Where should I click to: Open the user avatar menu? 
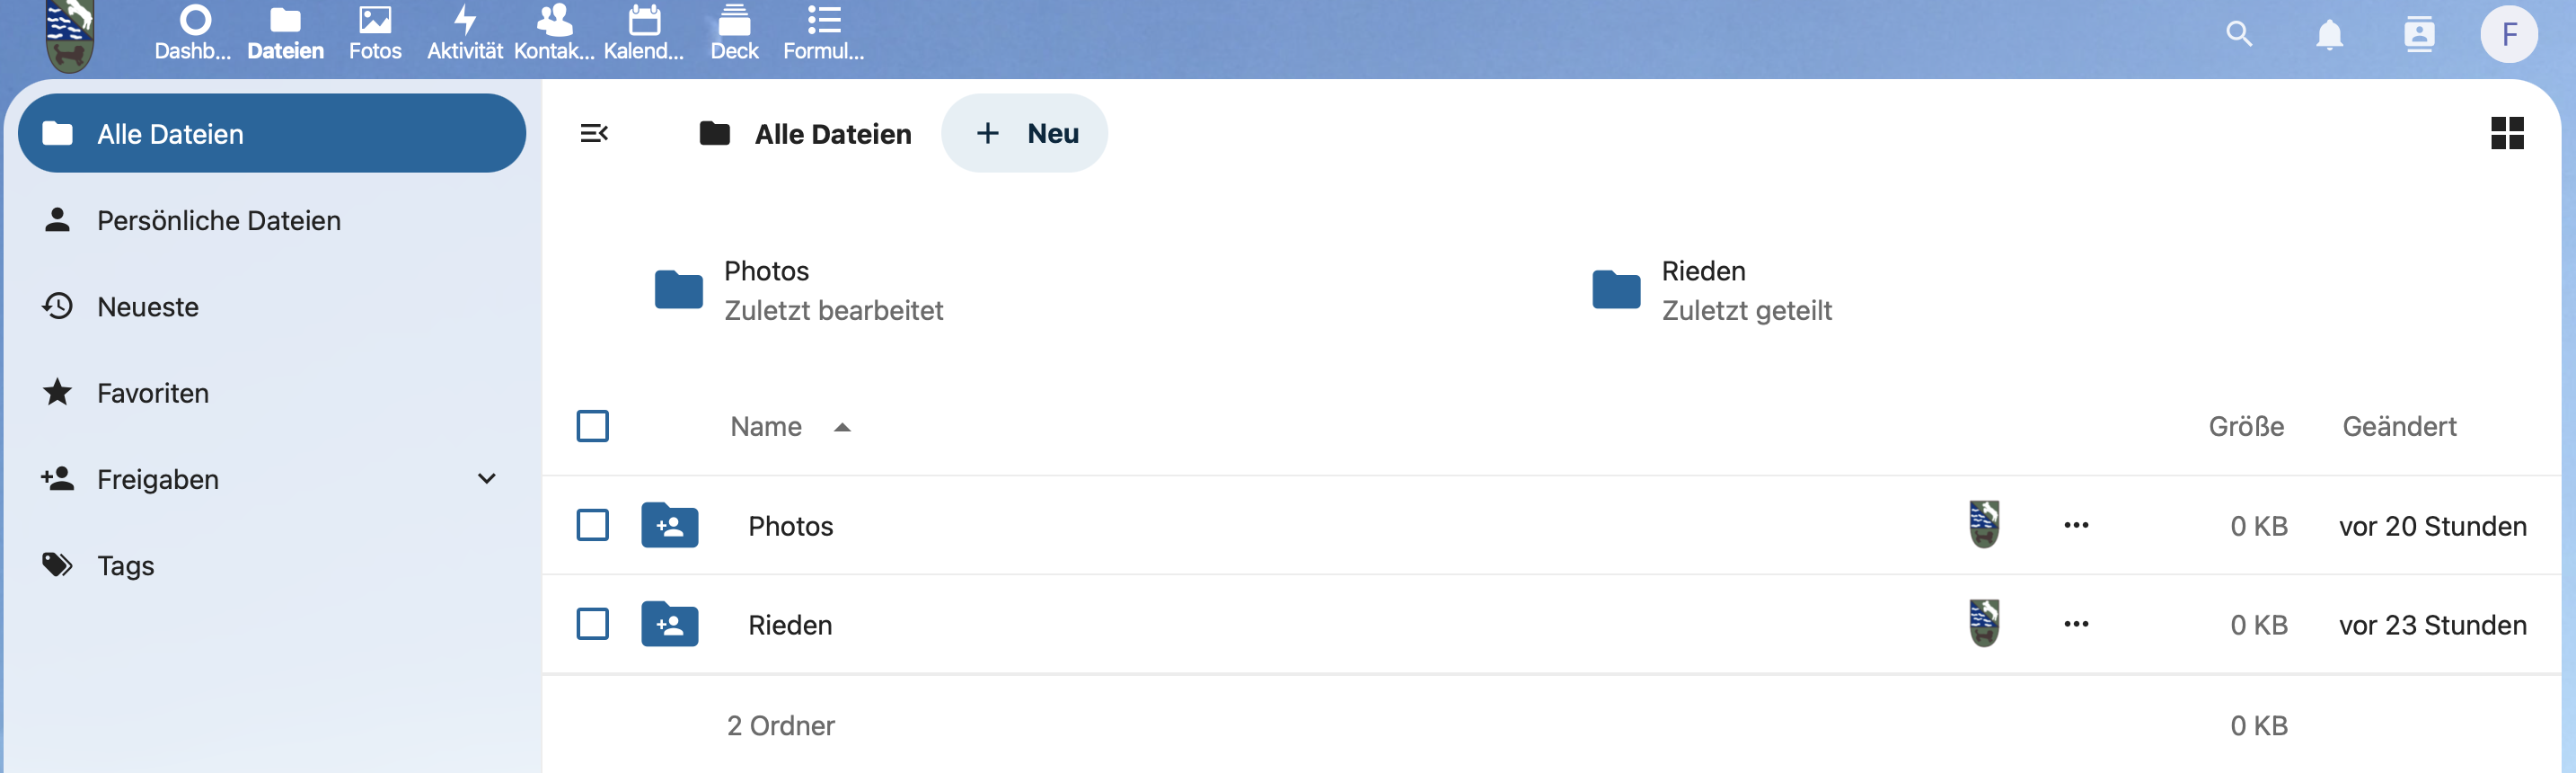[x=2508, y=34]
